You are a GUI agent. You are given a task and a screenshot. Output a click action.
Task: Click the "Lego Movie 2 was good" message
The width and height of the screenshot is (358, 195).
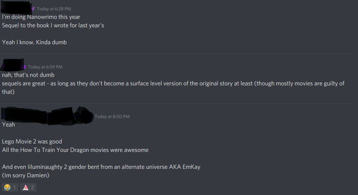coord(32,142)
